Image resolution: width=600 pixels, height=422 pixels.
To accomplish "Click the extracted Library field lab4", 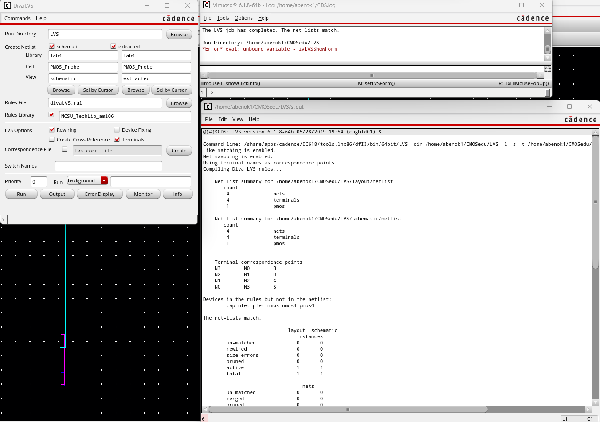I will point(156,55).
